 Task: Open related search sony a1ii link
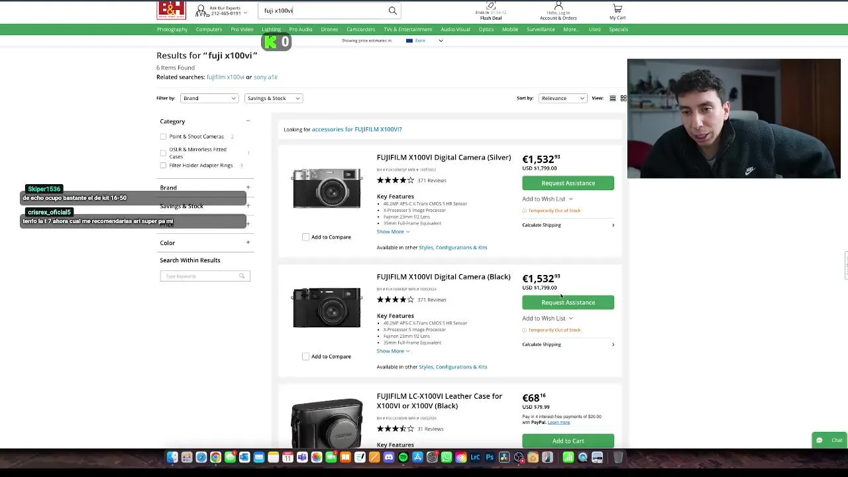tap(265, 77)
